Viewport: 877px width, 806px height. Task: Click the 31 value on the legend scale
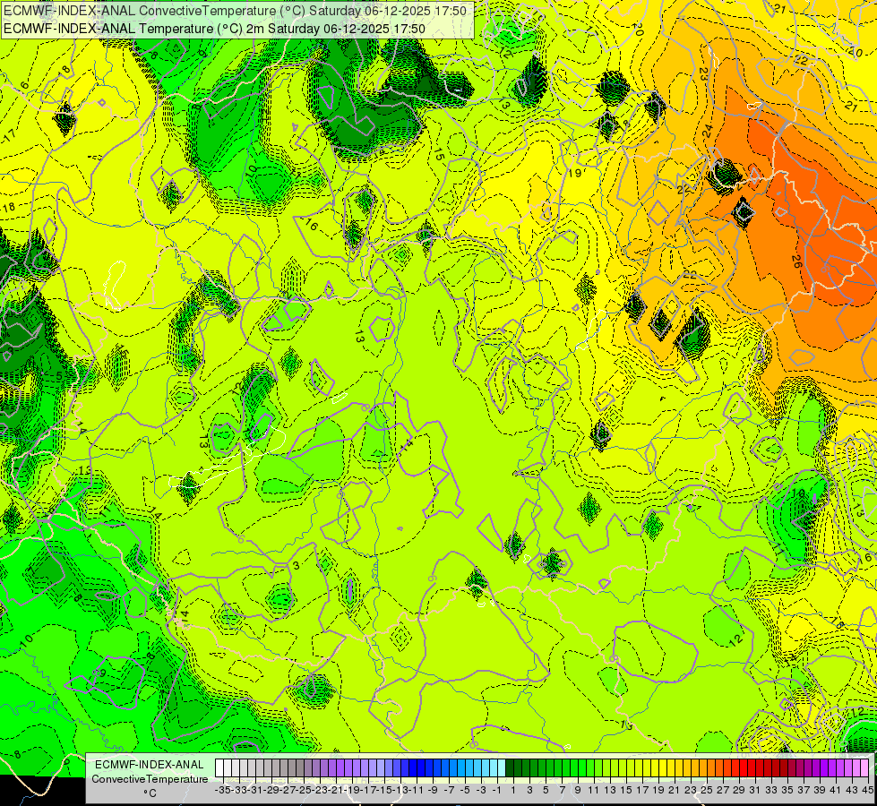point(755,790)
